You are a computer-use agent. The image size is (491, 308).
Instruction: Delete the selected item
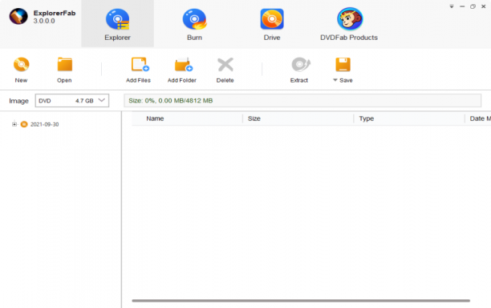(225, 70)
